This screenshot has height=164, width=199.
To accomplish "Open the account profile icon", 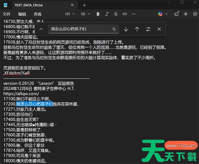I will pos(185,14).
